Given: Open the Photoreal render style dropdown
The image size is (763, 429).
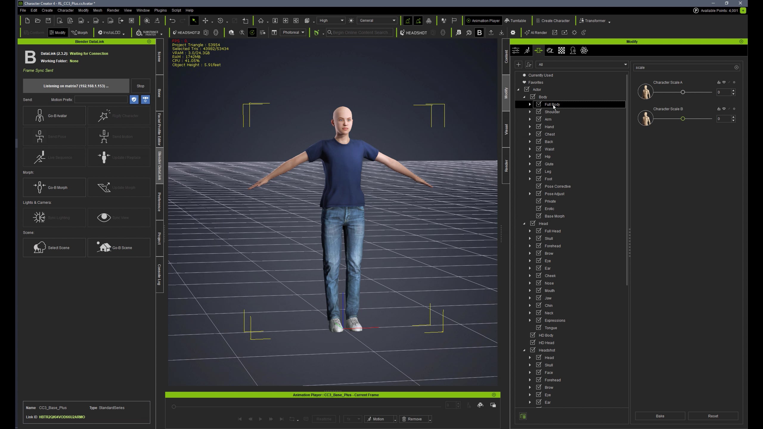Looking at the screenshot, I should pyautogui.click(x=294, y=32).
